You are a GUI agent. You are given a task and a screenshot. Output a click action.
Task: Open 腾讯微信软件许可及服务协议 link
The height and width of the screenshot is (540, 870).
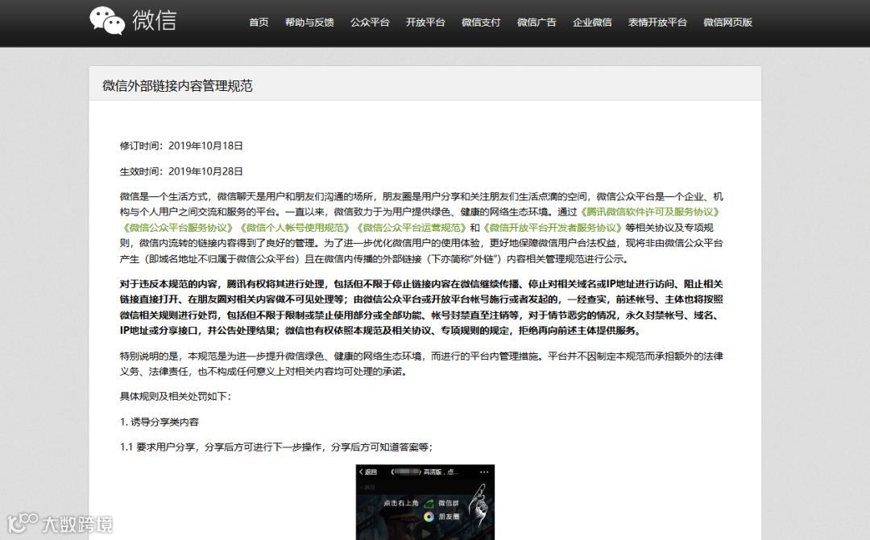click(650, 212)
